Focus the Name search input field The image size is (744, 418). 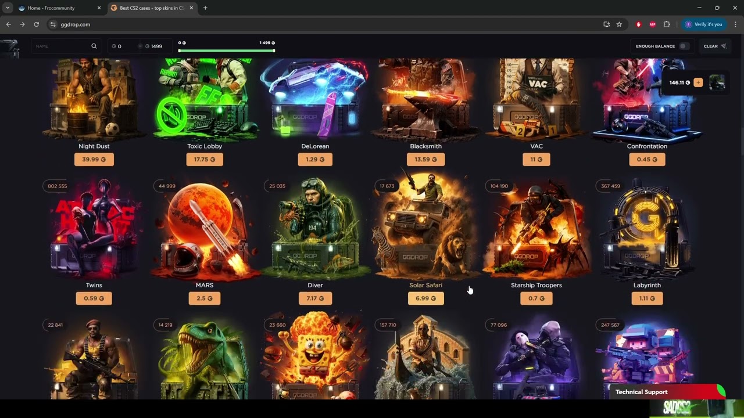[x=66, y=46]
